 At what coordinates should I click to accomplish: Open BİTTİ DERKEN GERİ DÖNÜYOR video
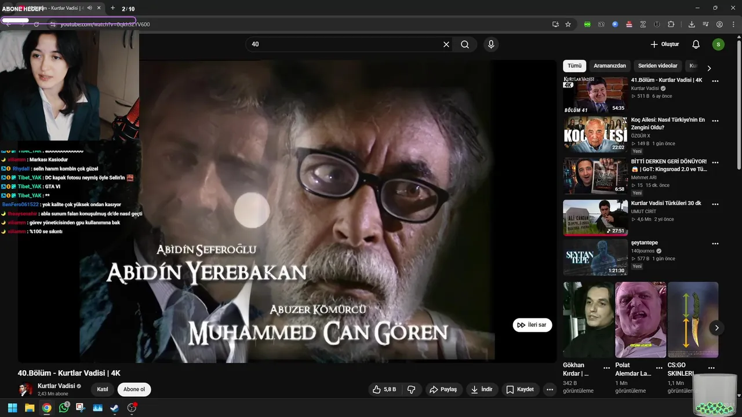[669, 166]
